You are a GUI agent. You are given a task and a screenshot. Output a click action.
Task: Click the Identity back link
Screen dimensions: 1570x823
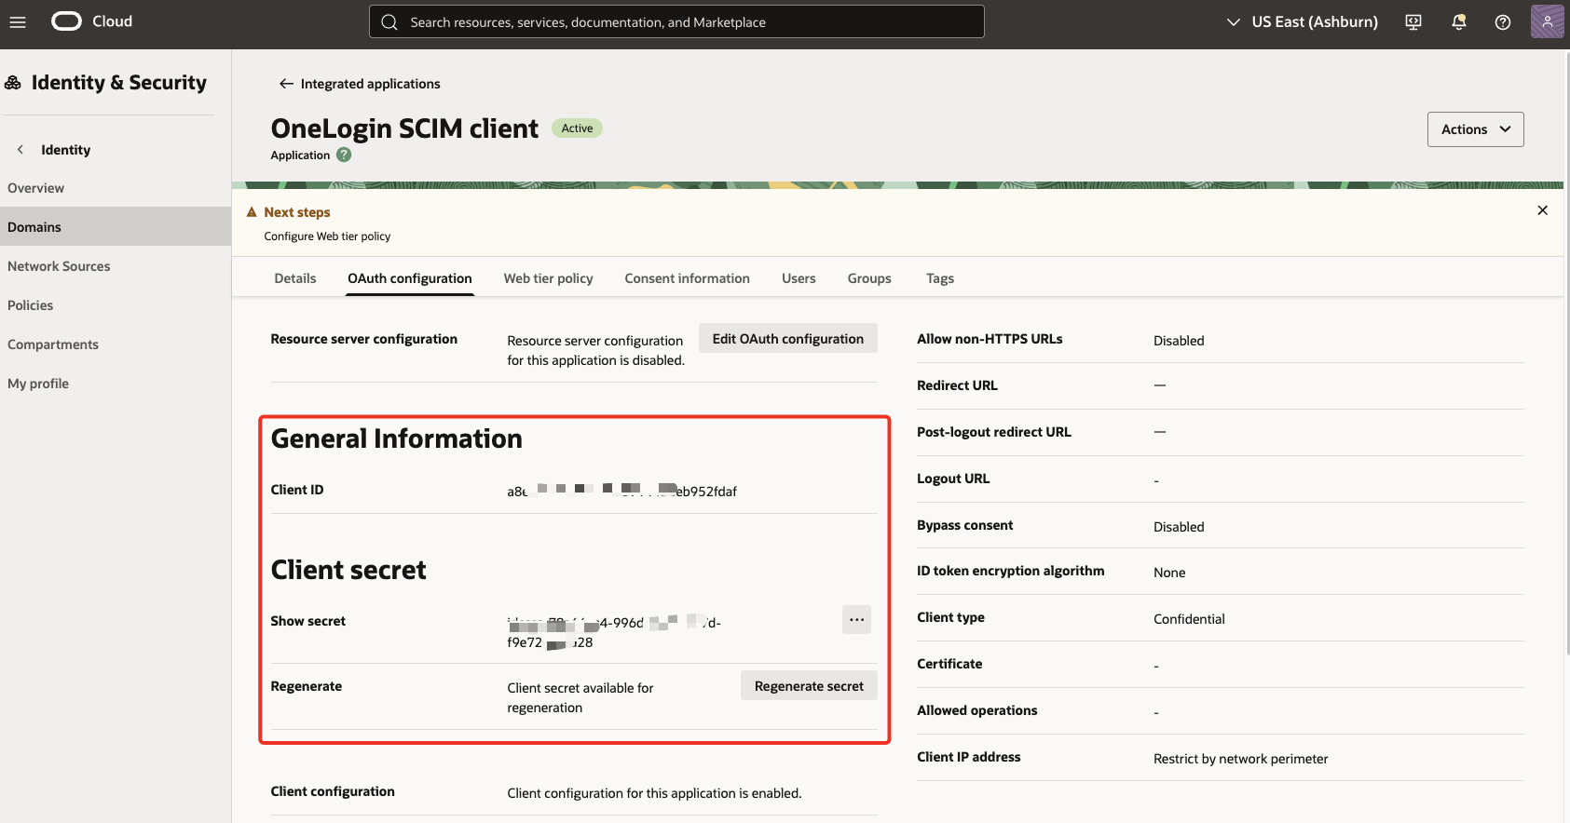65,150
